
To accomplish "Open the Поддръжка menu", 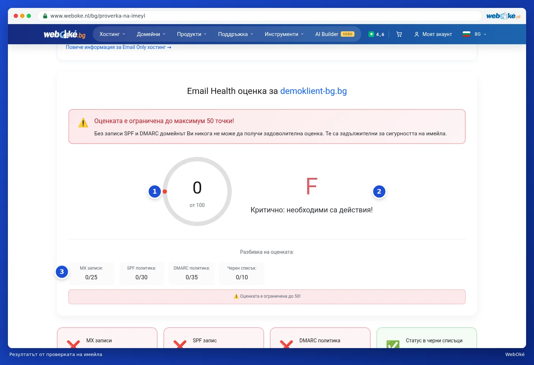I will (x=236, y=34).
